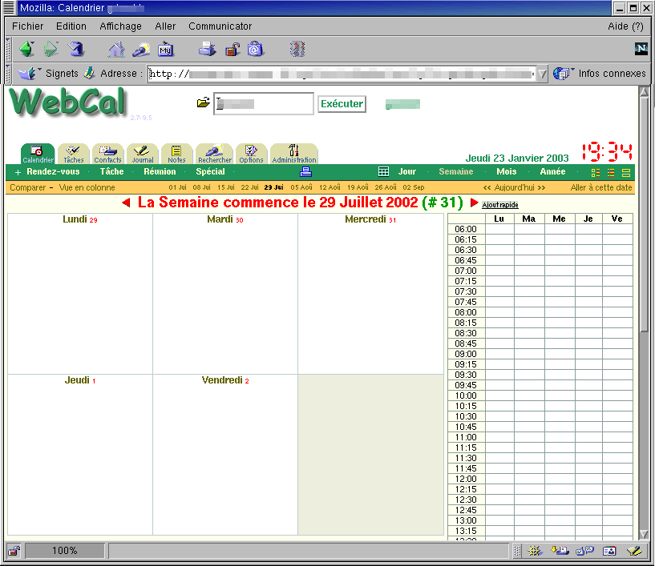Click the Reload page icon
655x566 pixels.
[76, 49]
